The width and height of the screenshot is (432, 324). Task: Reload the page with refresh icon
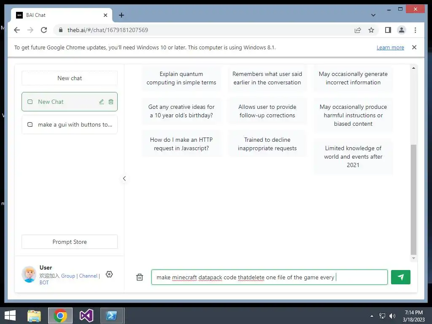click(44, 30)
